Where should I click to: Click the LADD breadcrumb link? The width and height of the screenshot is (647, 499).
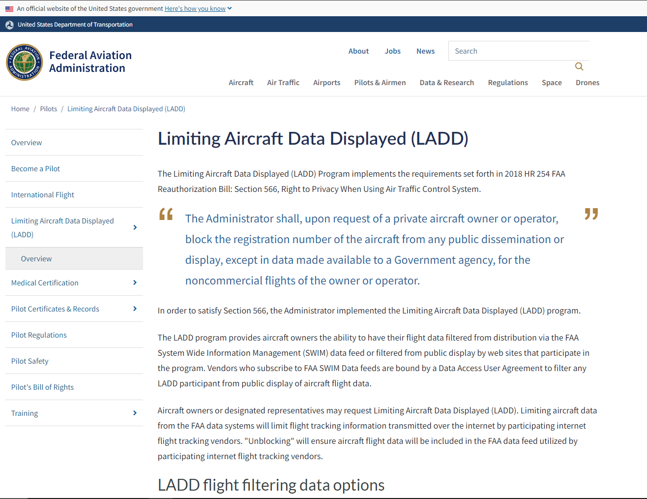(x=126, y=109)
